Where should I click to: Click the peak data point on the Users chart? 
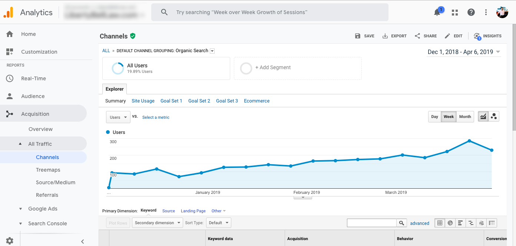pos(469,141)
